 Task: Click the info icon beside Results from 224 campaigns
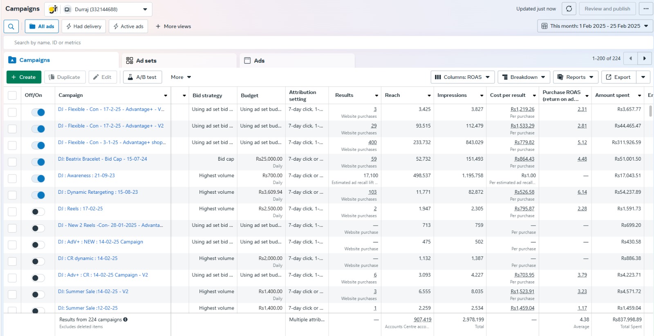(x=125, y=320)
